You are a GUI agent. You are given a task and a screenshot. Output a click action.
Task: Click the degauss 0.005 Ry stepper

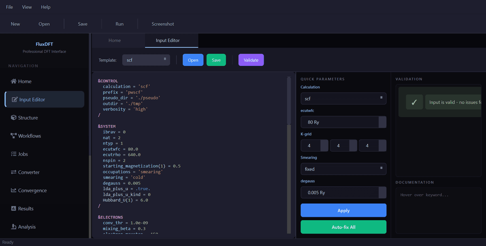coord(382,193)
